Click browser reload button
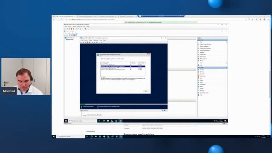 click(62, 19)
